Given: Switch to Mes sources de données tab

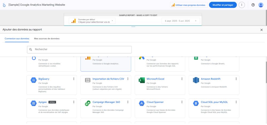Looking at the screenshot, I should (47, 38).
